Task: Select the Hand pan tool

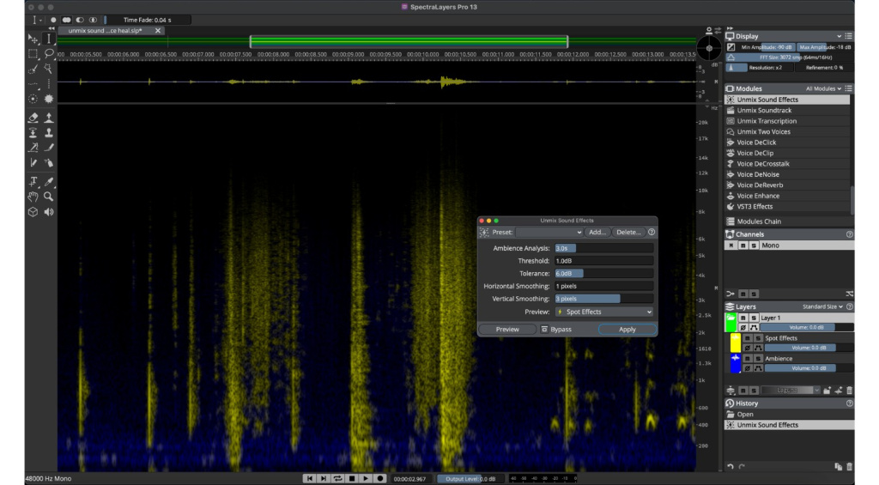Action: point(33,197)
